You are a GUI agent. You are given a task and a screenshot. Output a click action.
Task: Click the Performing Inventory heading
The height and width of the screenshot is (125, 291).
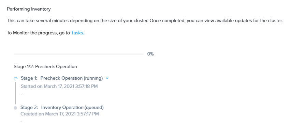29,9
